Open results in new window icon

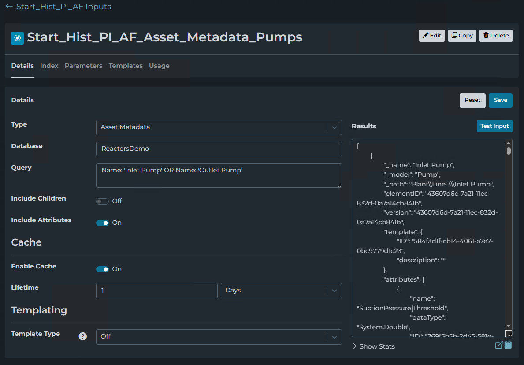pos(499,345)
